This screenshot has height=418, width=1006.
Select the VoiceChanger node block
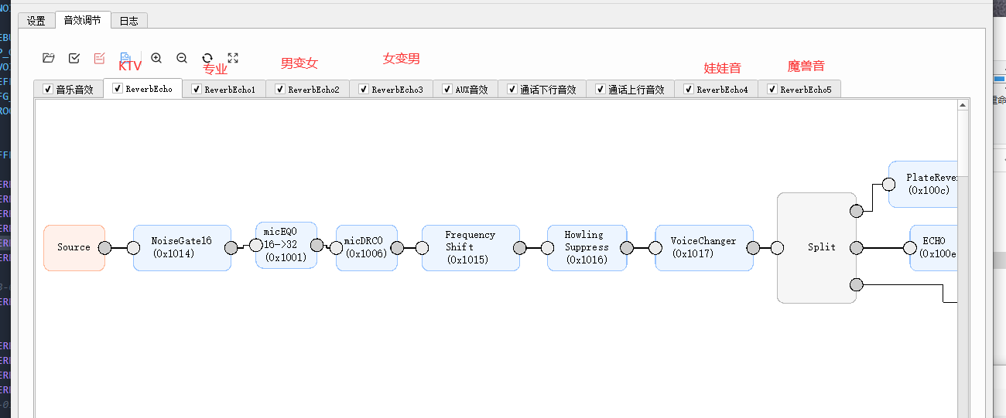pyautogui.click(x=704, y=248)
